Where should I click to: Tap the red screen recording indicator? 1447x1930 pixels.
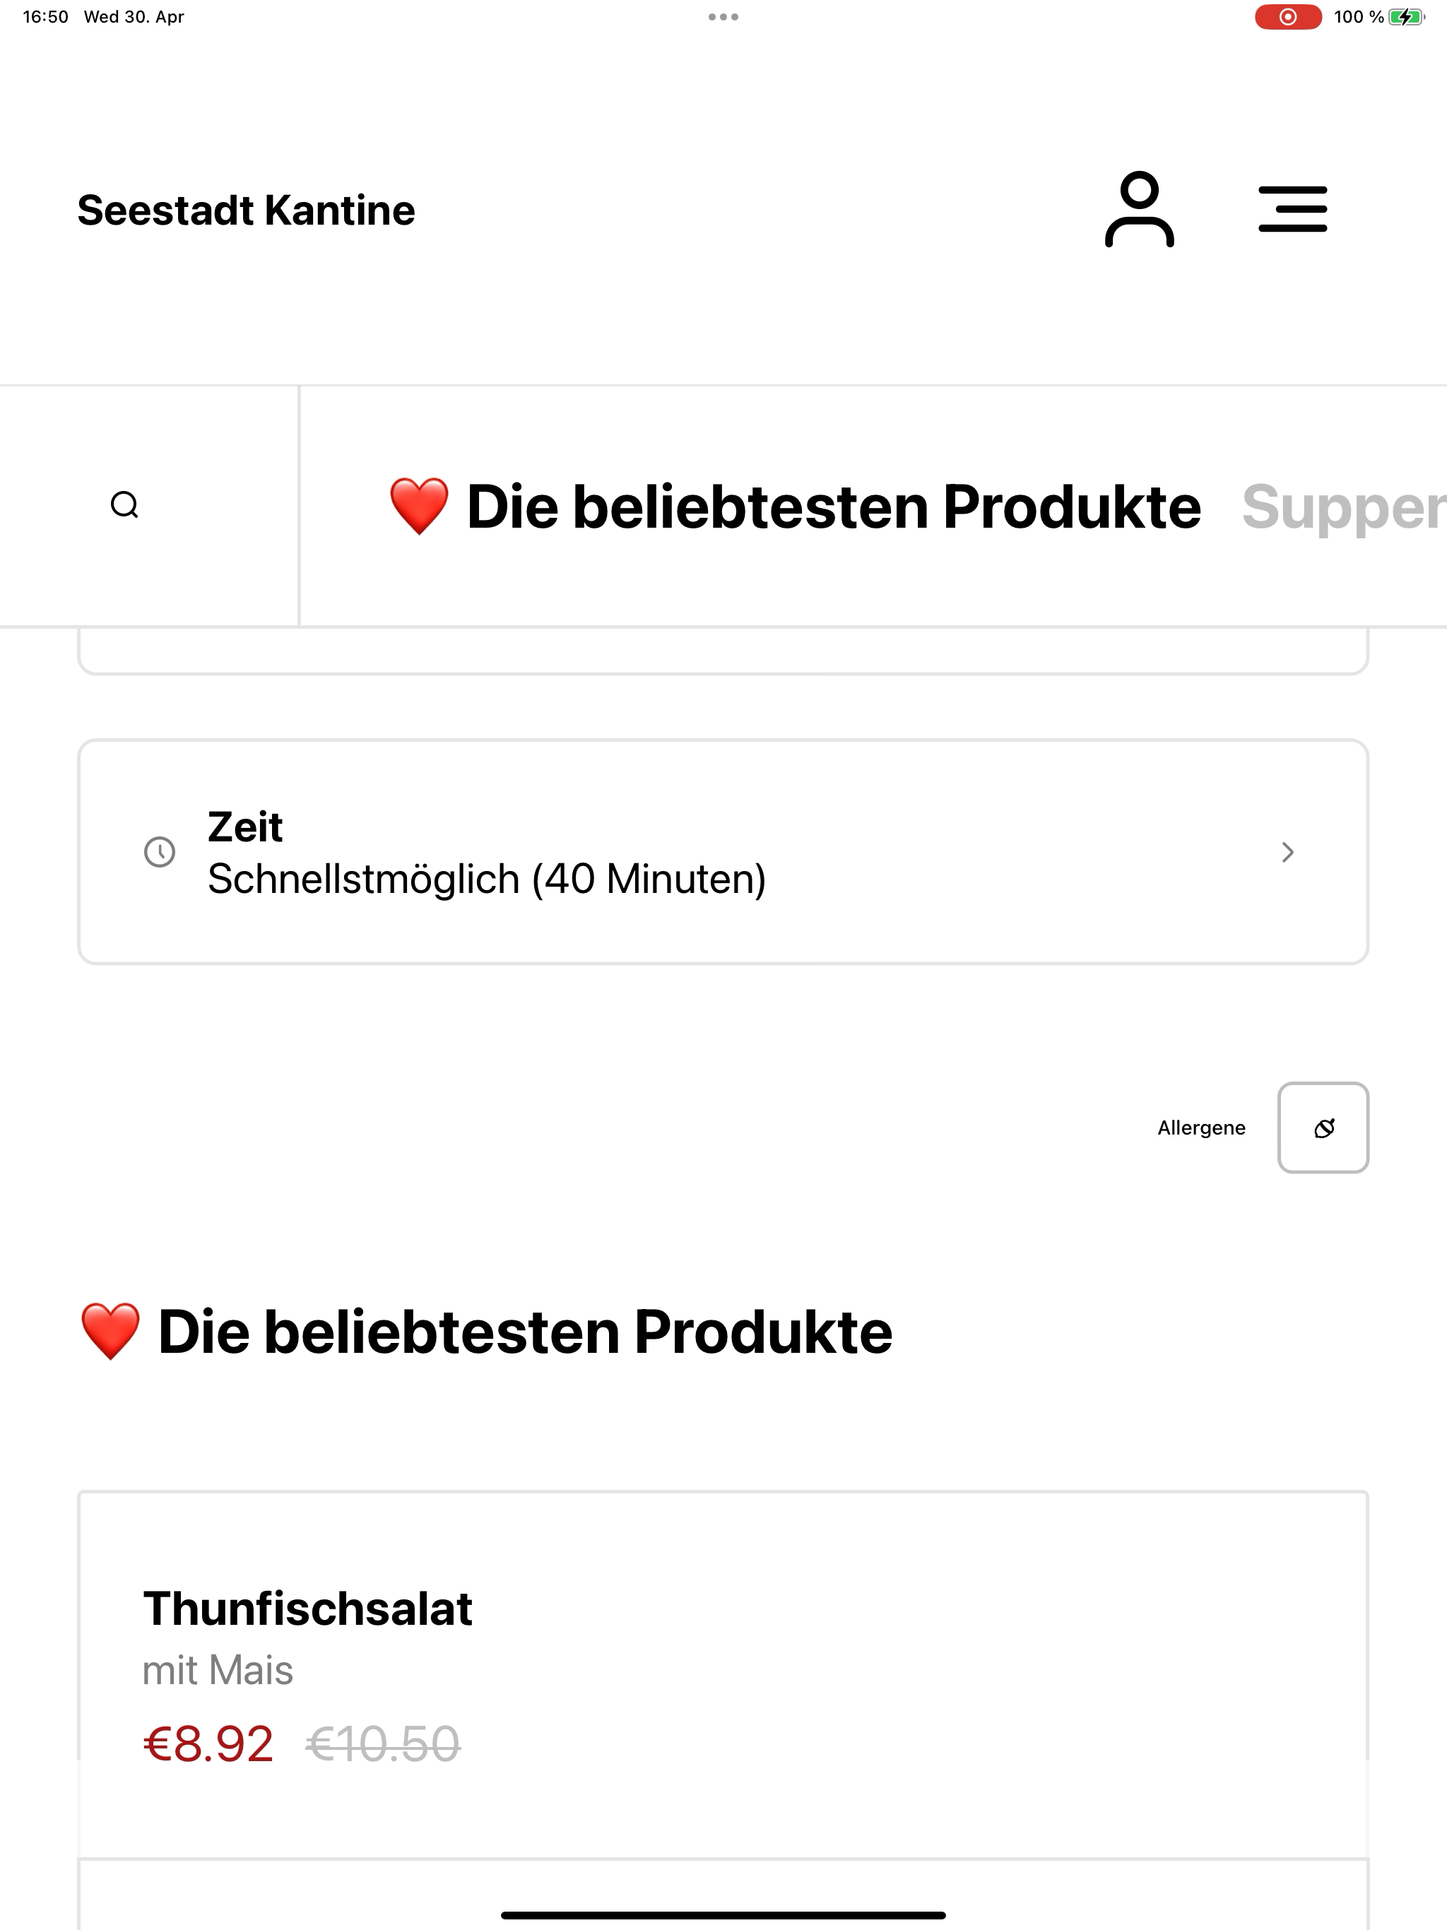[x=1287, y=16]
